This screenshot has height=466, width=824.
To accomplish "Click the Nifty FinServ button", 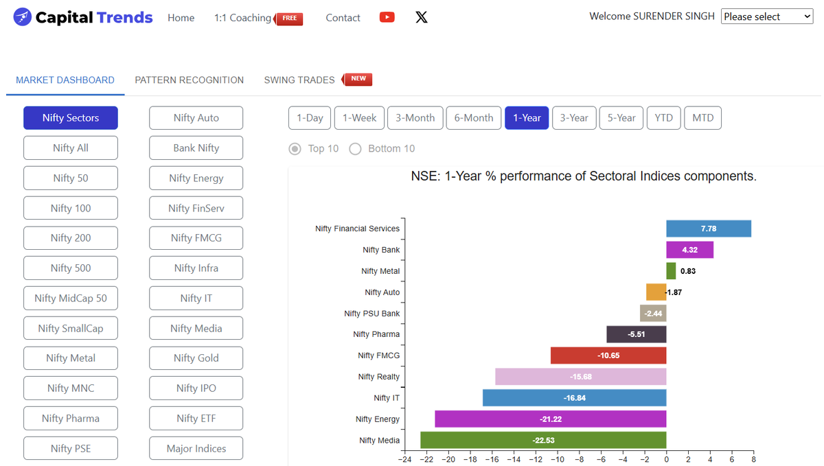I will pos(196,208).
